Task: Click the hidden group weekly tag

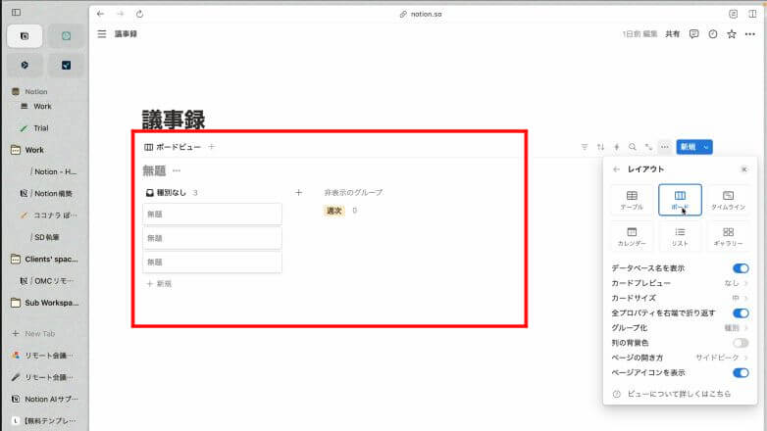Action: 334,211
